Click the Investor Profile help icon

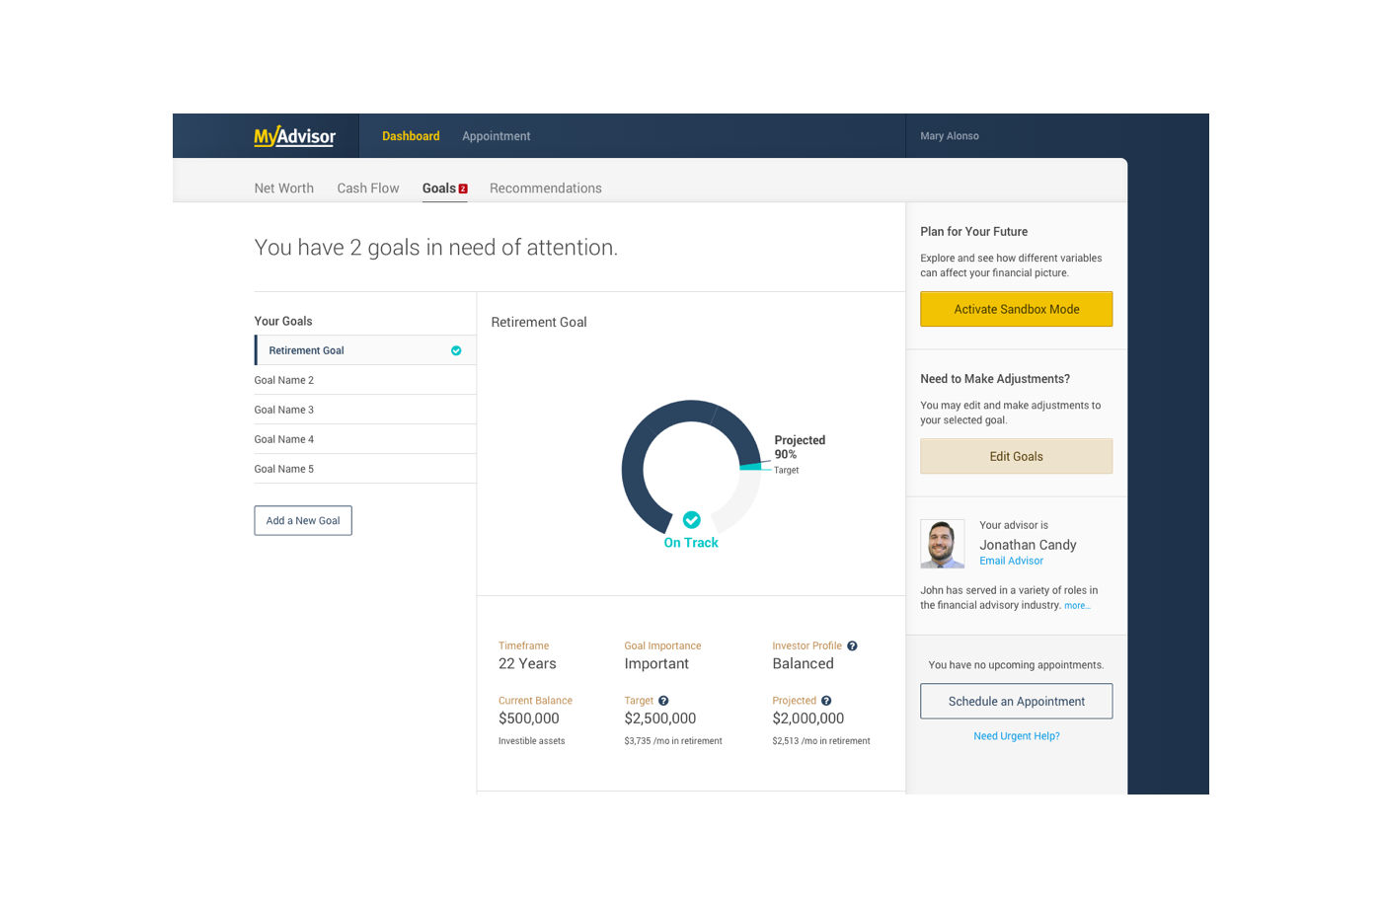coord(852,646)
